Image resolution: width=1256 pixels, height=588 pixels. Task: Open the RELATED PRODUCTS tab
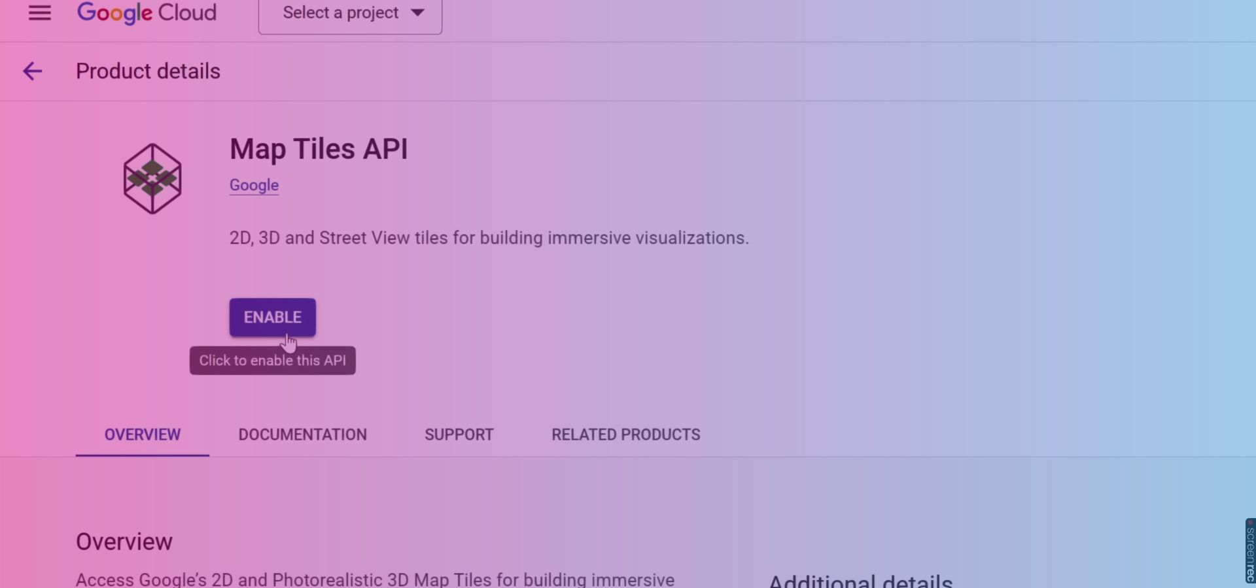coord(625,435)
